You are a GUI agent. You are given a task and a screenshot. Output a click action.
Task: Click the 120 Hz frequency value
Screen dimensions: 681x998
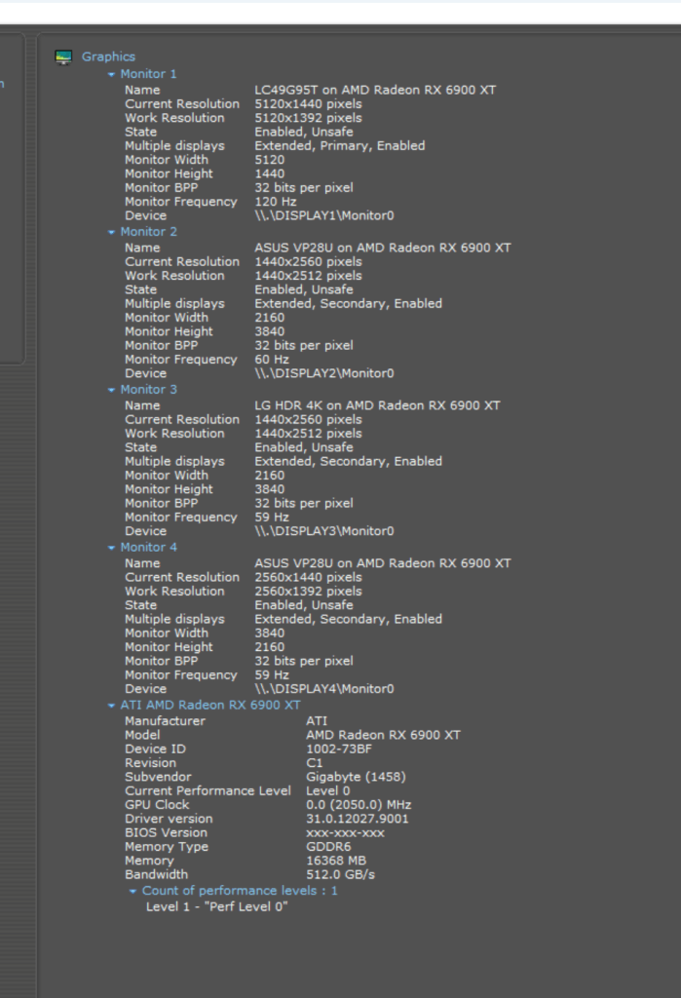pyautogui.click(x=276, y=202)
